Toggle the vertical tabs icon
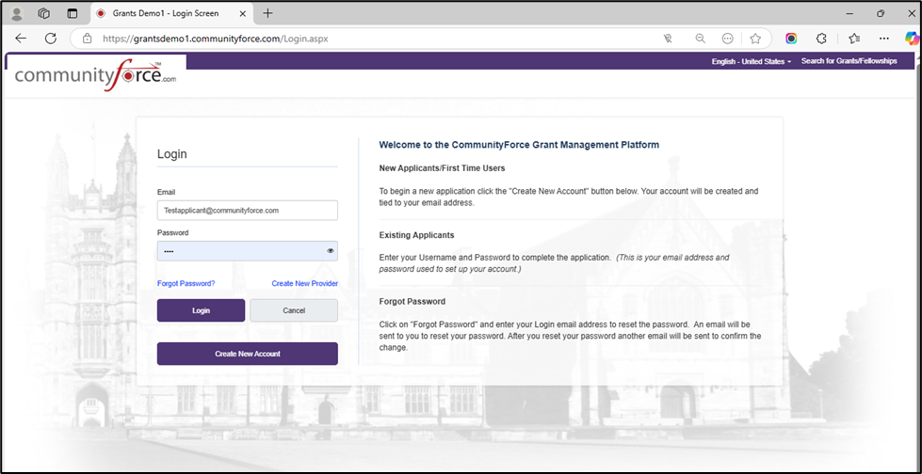Screen dimensions: 922x474 pos(72,13)
